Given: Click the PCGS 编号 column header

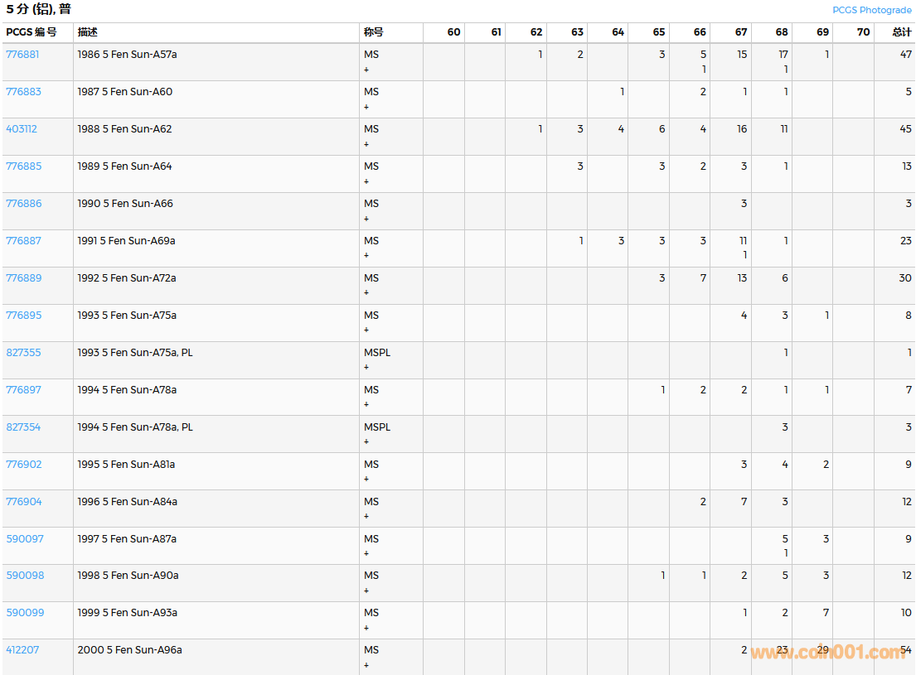Looking at the screenshot, I should 32,32.
